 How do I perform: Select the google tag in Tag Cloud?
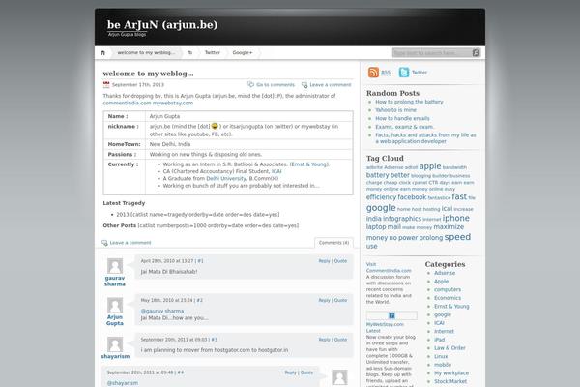(381, 208)
